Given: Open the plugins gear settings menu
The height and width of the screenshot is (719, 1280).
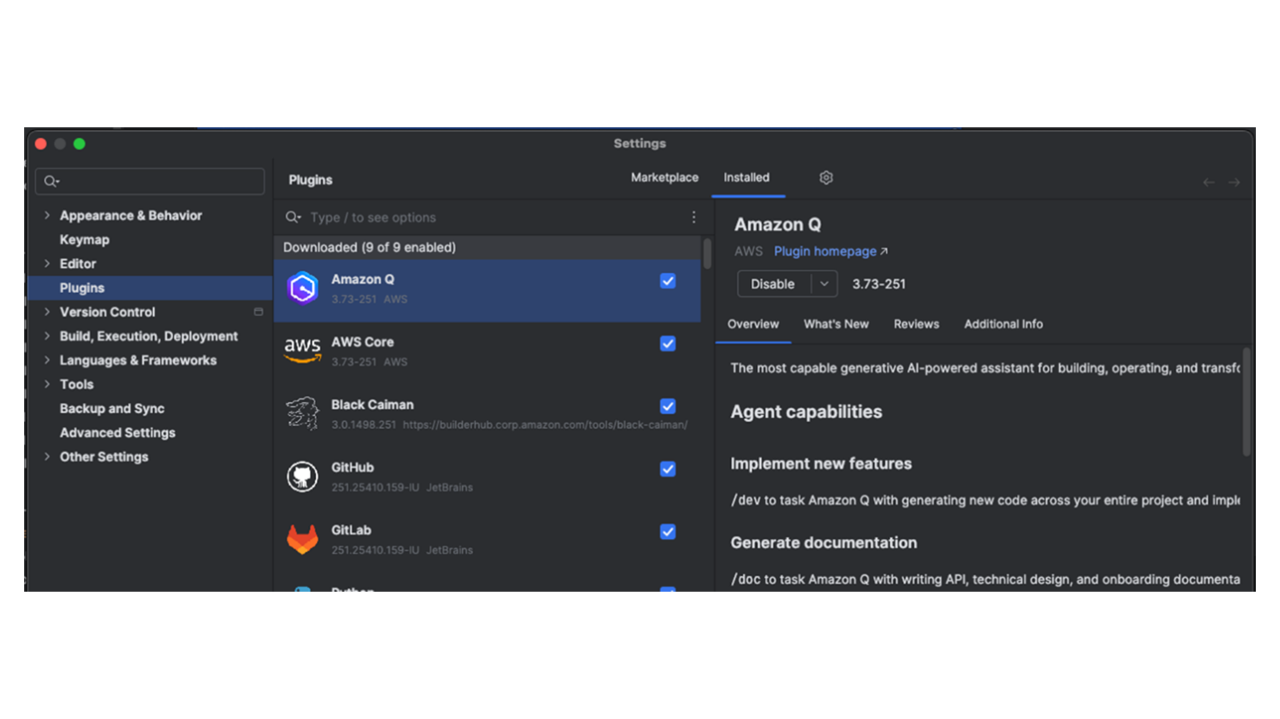Looking at the screenshot, I should tap(826, 178).
